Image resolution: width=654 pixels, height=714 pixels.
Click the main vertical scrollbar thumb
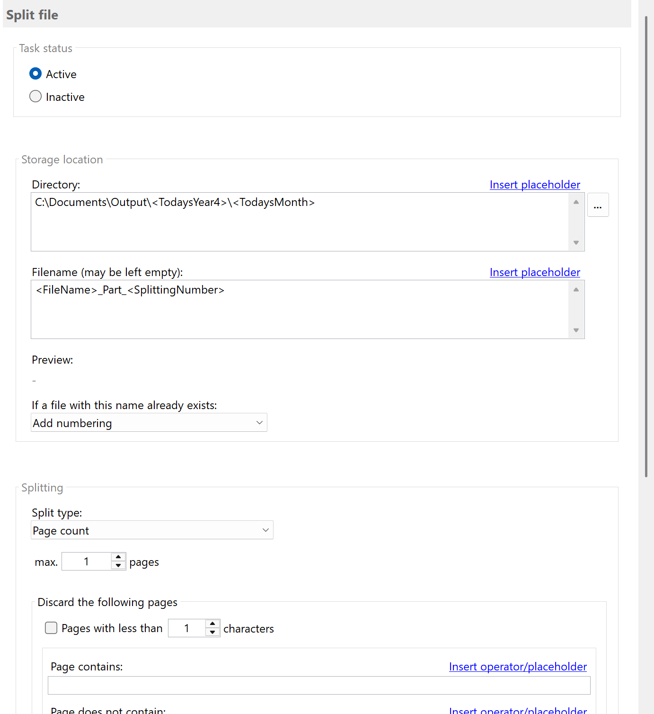pos(646,246)
